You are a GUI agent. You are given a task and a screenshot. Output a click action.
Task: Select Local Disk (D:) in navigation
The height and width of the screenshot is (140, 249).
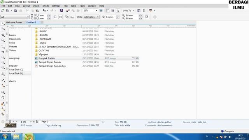click(16, 73)
